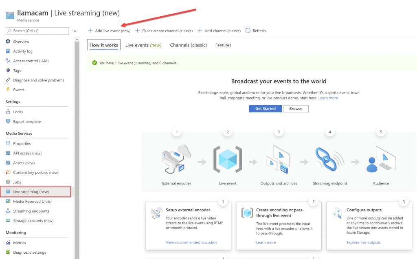Click the Access control (IAM) icon

(x=8, y=61)
